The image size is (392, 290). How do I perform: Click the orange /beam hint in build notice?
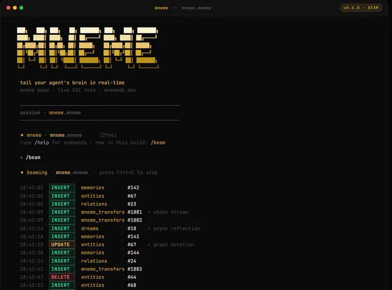click(158, 143)
